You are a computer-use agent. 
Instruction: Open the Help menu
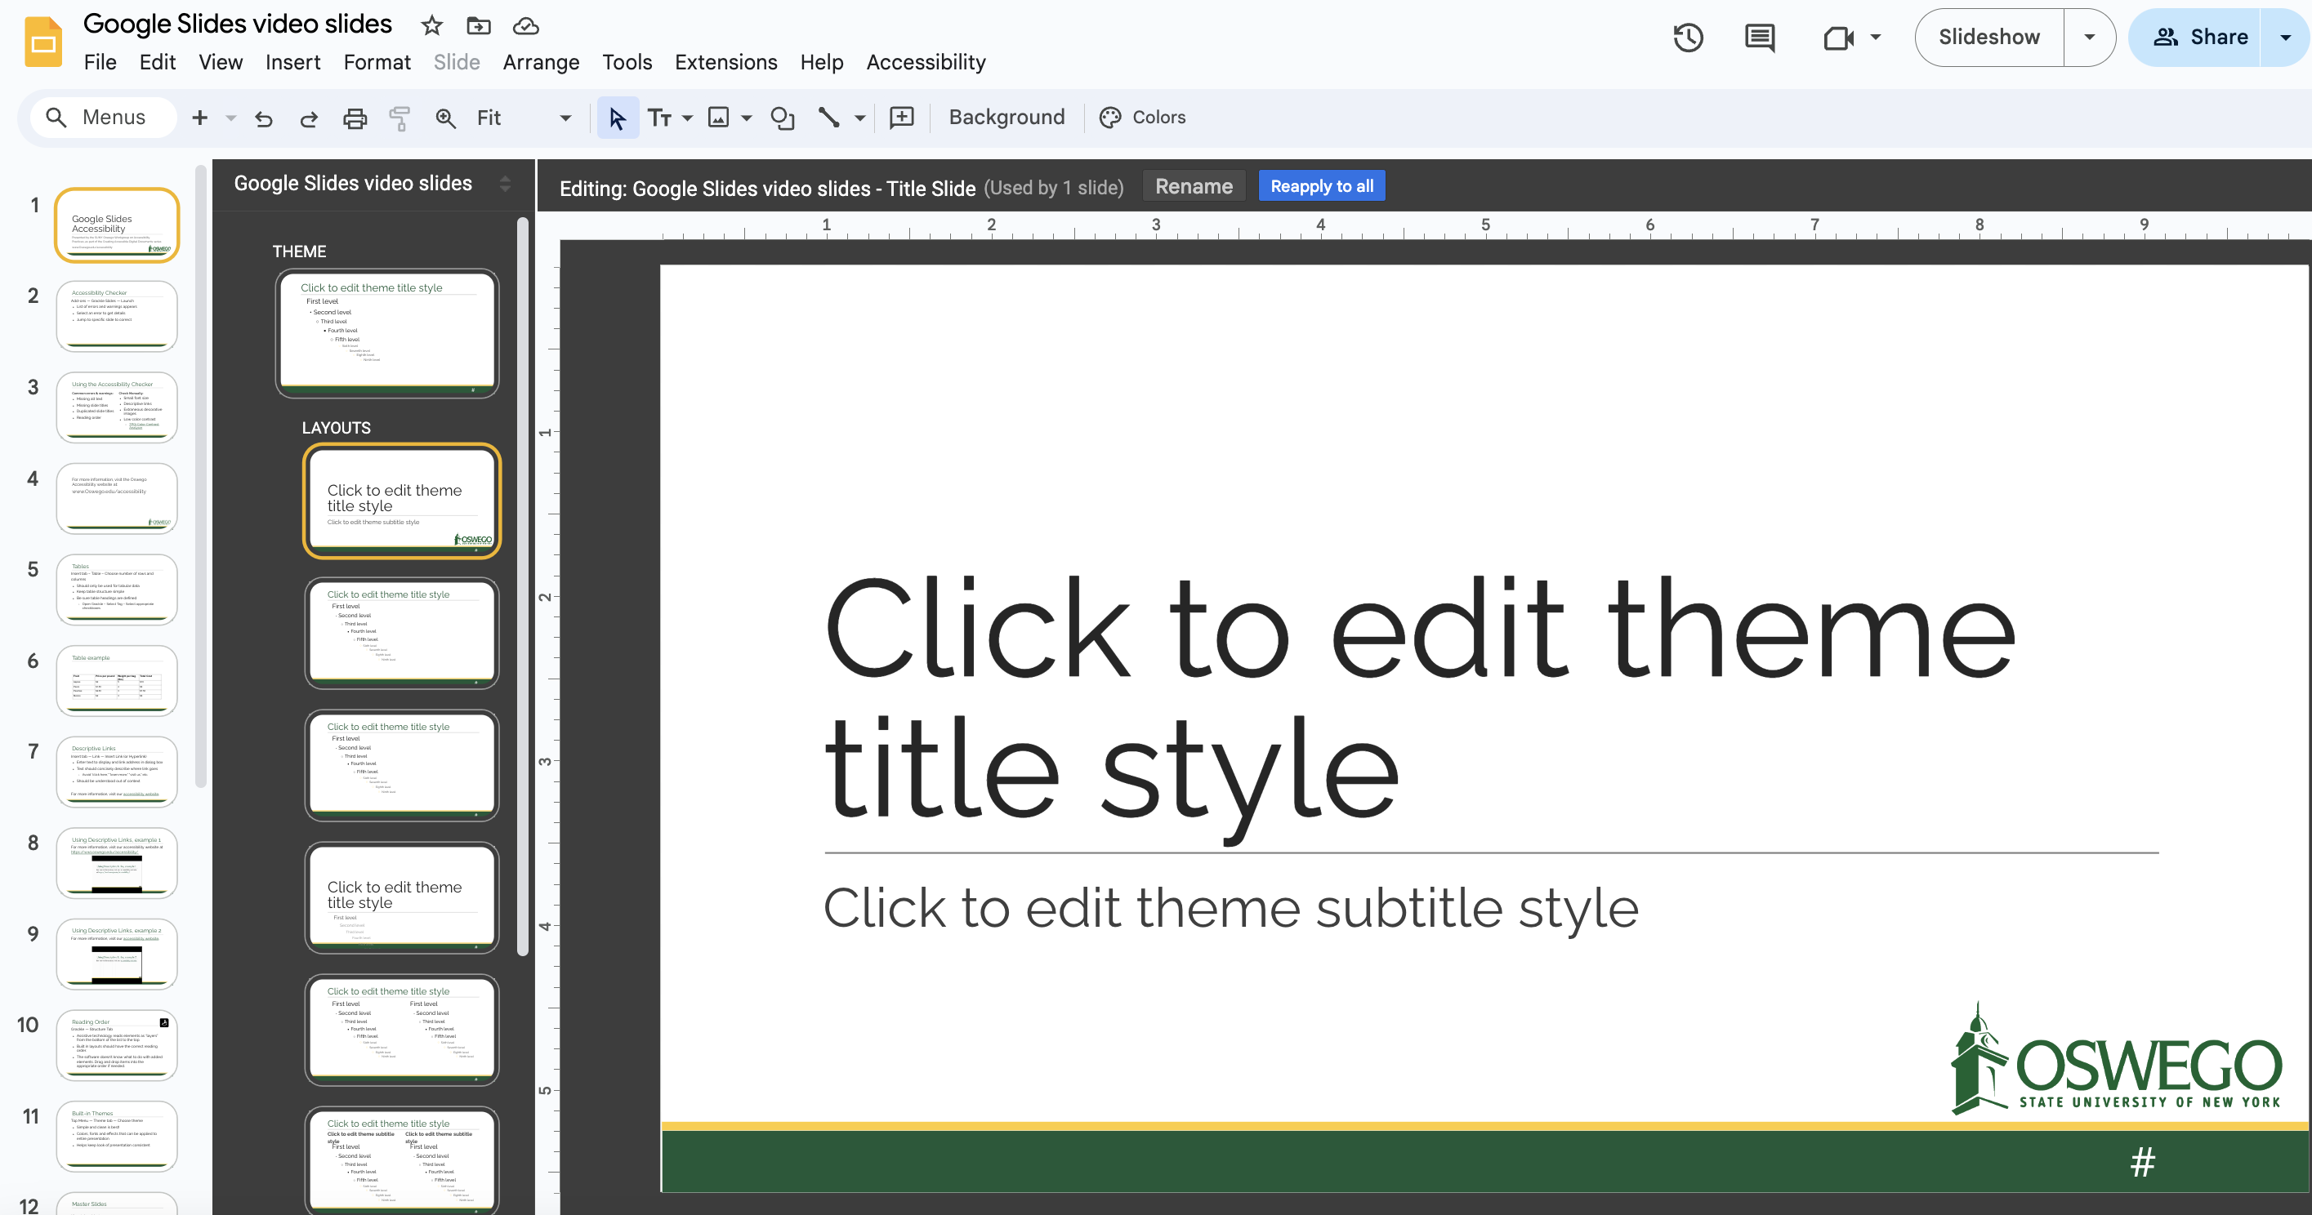821,62
